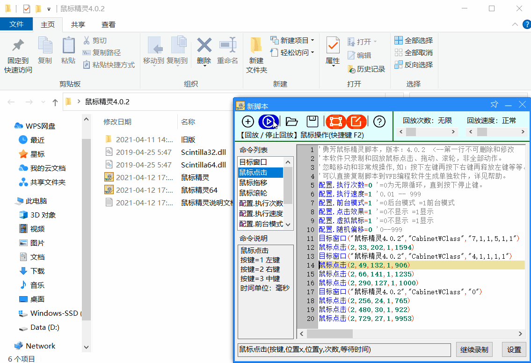Click the red capture-region icon
Screen dimensions: 531x363
click(x=335, y=121)
